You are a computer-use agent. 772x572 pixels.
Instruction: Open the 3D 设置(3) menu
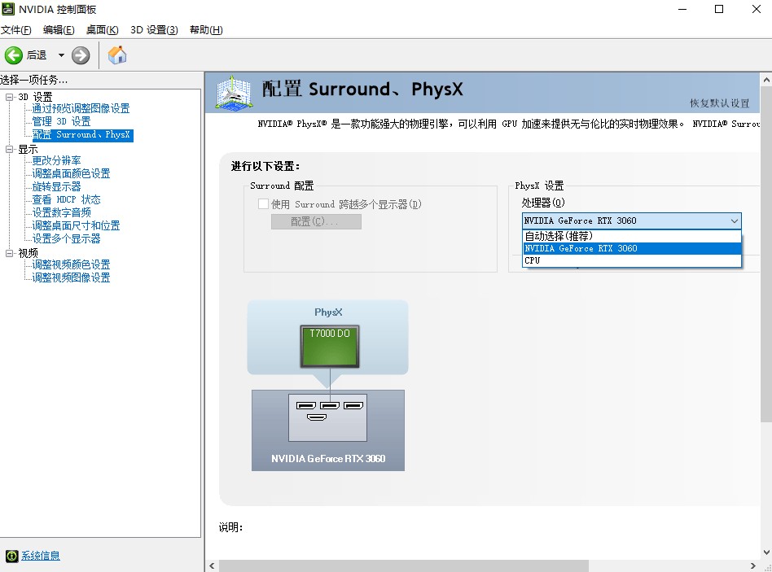click(154, 30)
